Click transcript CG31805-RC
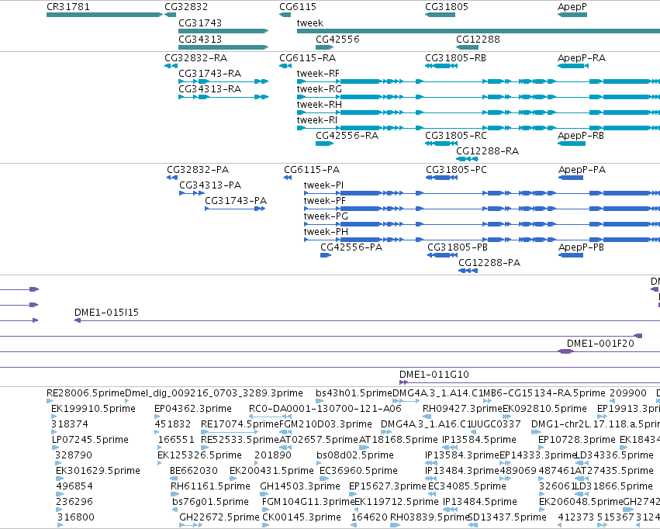Screen dimensions: 660x529 point(441,143)
